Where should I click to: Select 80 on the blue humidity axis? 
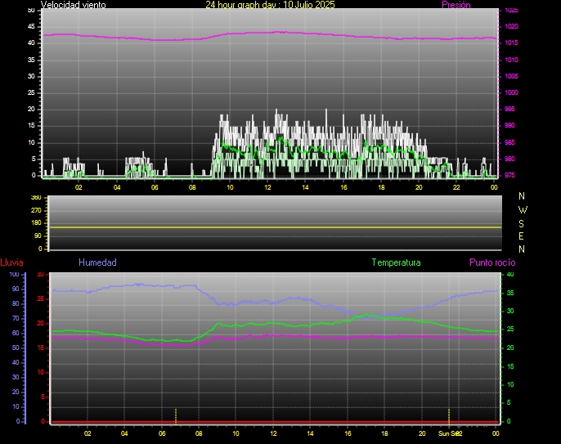point(16,303)
